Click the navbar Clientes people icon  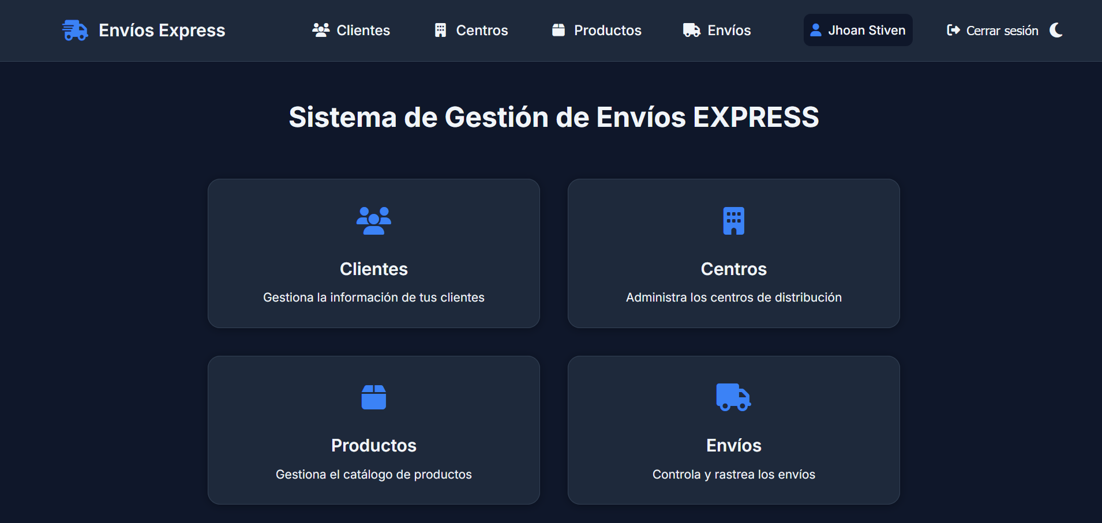pyautogui.click(x=321, y=30)
